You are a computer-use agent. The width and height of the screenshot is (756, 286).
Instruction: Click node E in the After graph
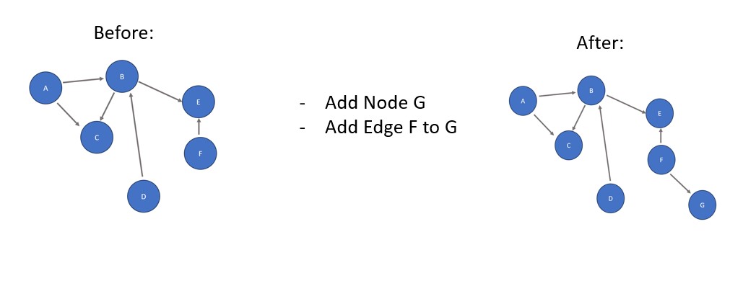click(x=659, y=113)
